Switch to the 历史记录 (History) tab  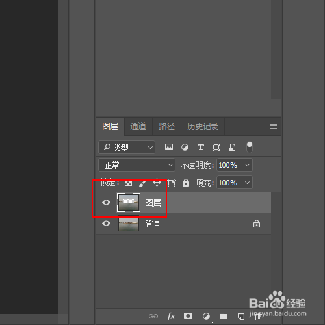coord(203,127)
